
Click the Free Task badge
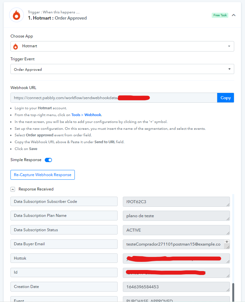pyautogui.click(x=220, y=15)
